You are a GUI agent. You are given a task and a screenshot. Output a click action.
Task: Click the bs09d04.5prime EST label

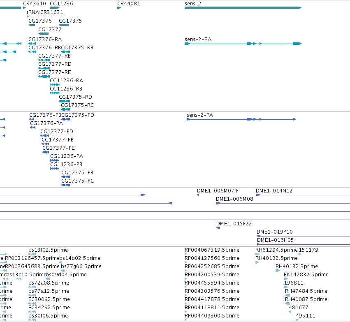point(66,275)
